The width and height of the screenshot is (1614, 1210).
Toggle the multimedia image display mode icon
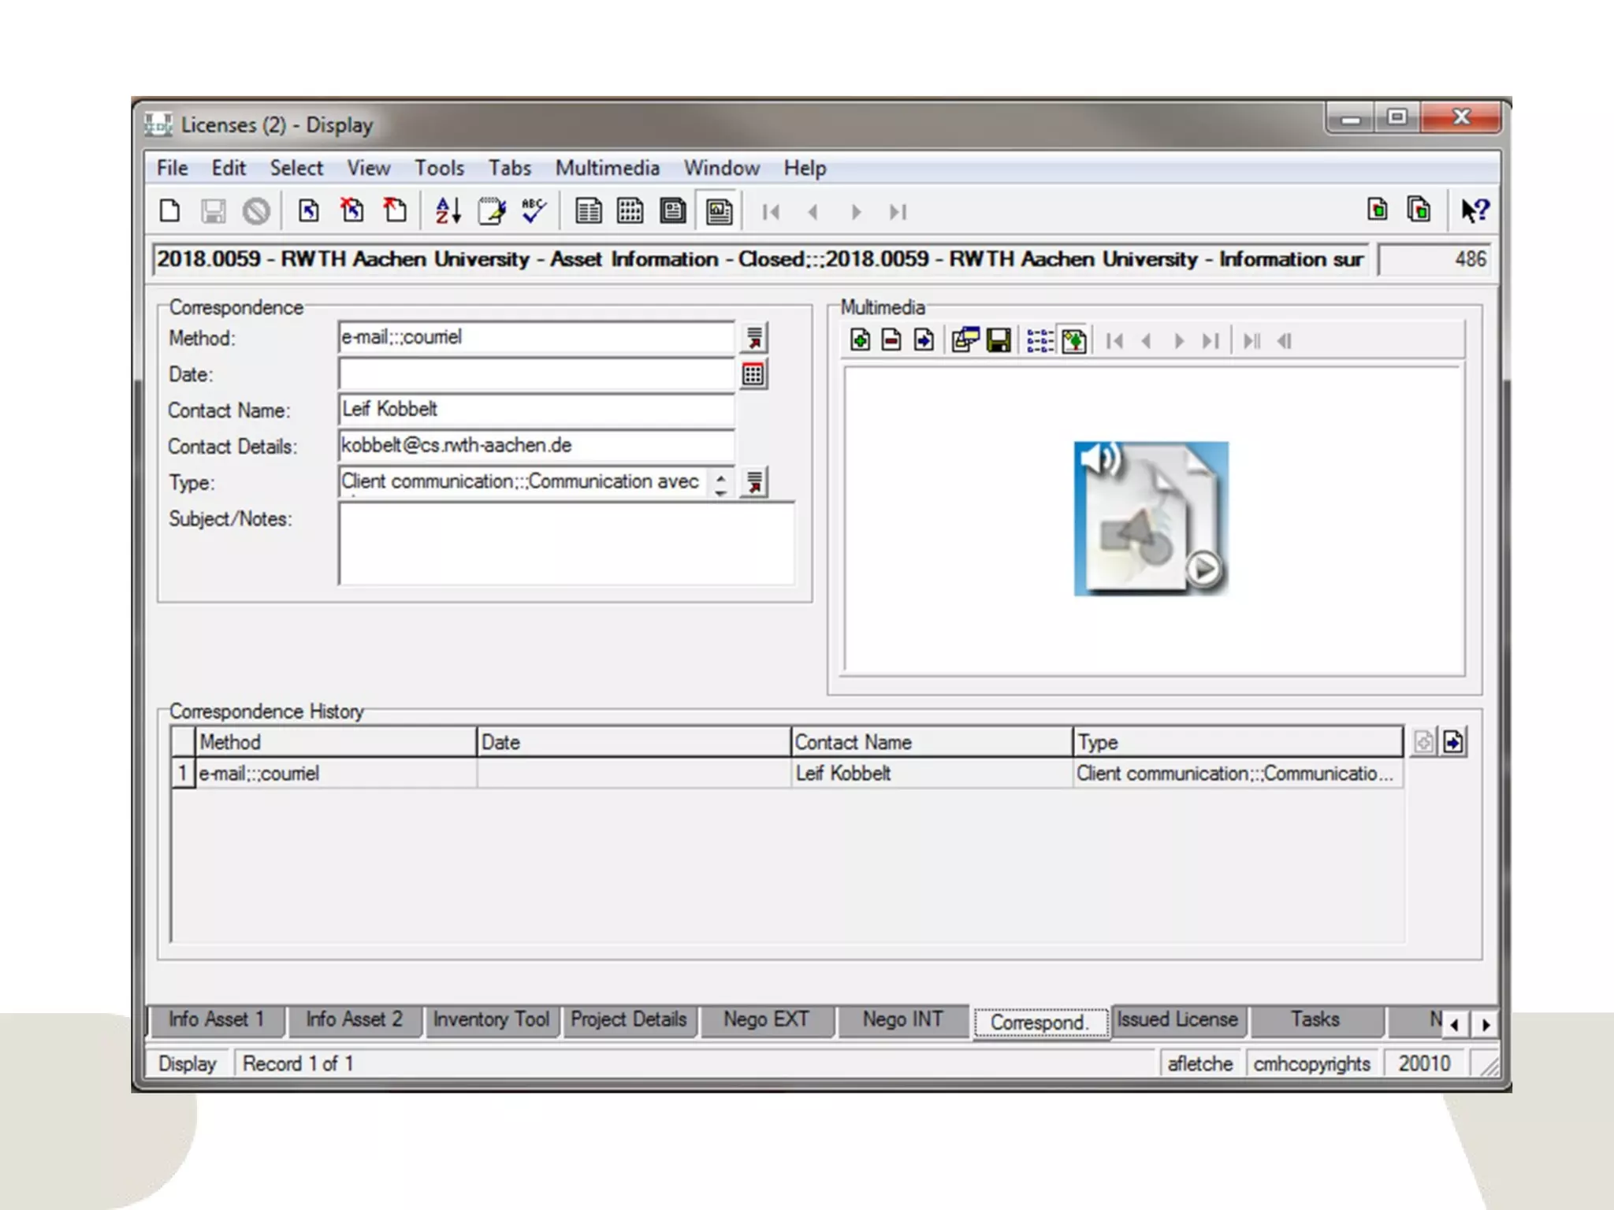click(1074, 340)
